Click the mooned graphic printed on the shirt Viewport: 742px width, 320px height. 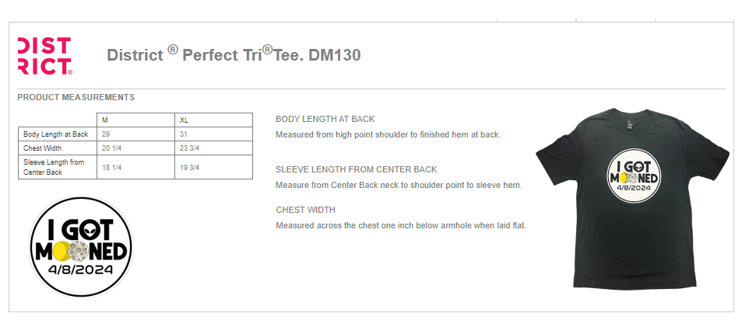click(633, 176)
